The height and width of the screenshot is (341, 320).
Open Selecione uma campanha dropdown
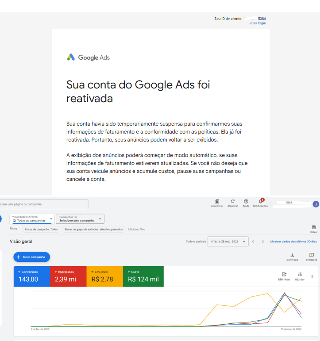click(80, 219)
